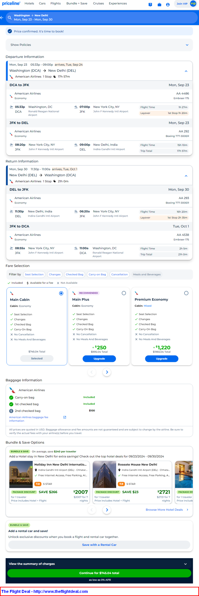The width and height of the screenshot is (199, 596).
Task: Open the Hotels tab
Action: tap(29, 4)
